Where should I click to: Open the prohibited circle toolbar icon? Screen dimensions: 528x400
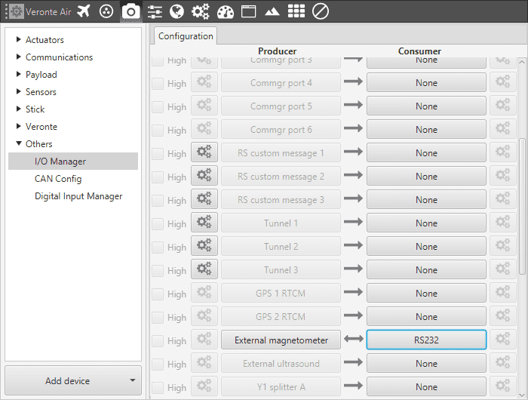[321, 11]
